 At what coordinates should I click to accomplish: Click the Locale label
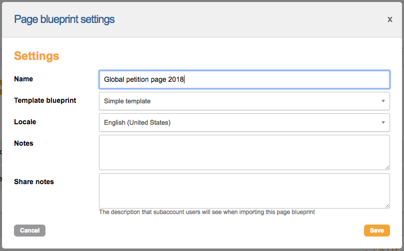click(25, 122)
